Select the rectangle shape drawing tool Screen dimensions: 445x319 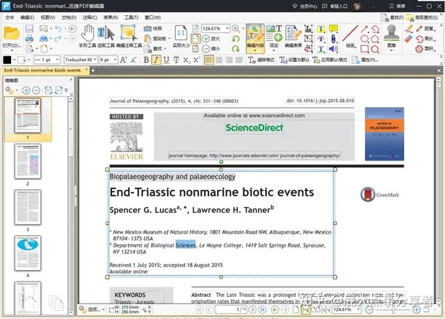[x=364, y=49]
